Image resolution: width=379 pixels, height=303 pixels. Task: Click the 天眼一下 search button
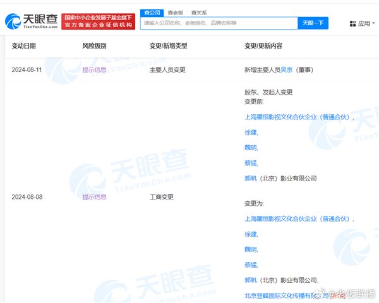coord(313,23)
